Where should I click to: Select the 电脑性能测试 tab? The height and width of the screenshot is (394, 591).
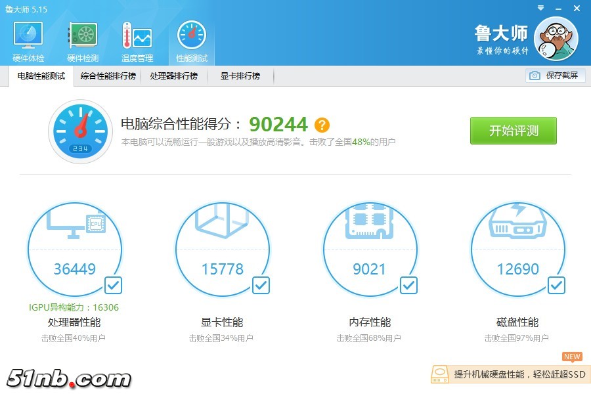pyautogui.click(x=41, y=76)
